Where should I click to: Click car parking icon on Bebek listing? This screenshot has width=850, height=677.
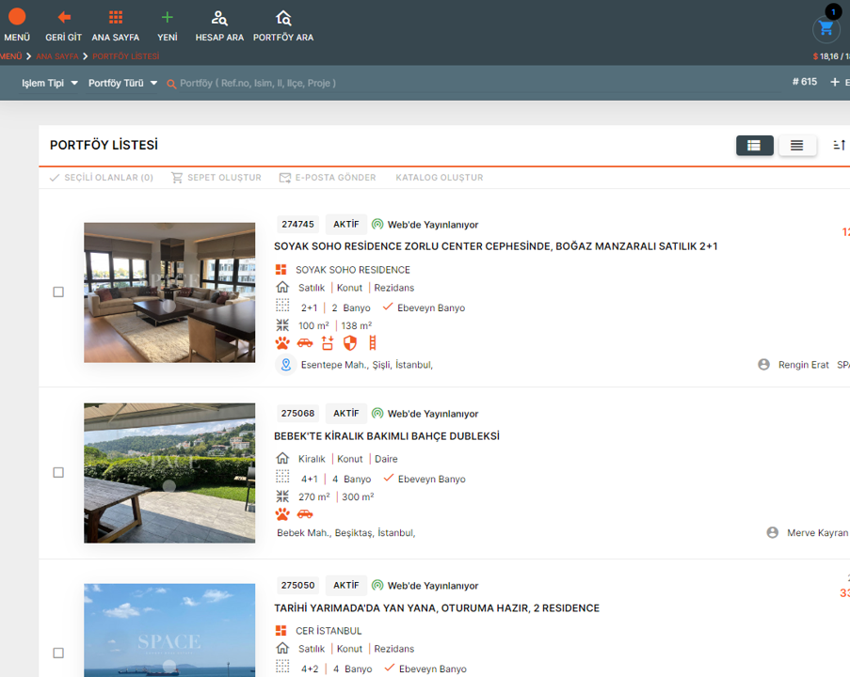pyautogui.click(x=305, y=514)
